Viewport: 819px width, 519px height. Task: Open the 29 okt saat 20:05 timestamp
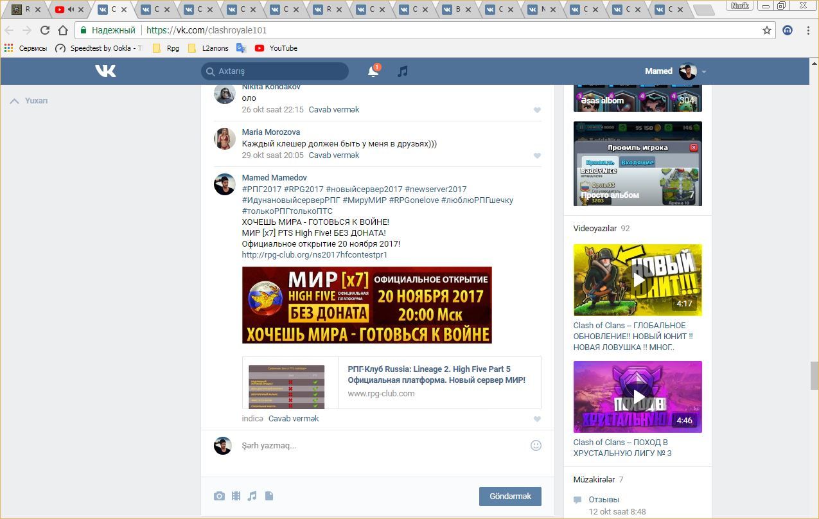click(272, 155)
